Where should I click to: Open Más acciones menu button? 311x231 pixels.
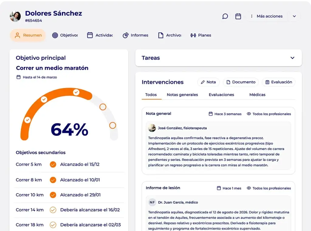click(267, 16)
